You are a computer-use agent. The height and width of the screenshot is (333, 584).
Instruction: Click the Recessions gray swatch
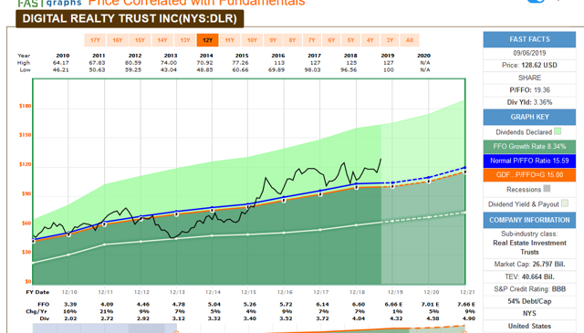click(547, 189)
